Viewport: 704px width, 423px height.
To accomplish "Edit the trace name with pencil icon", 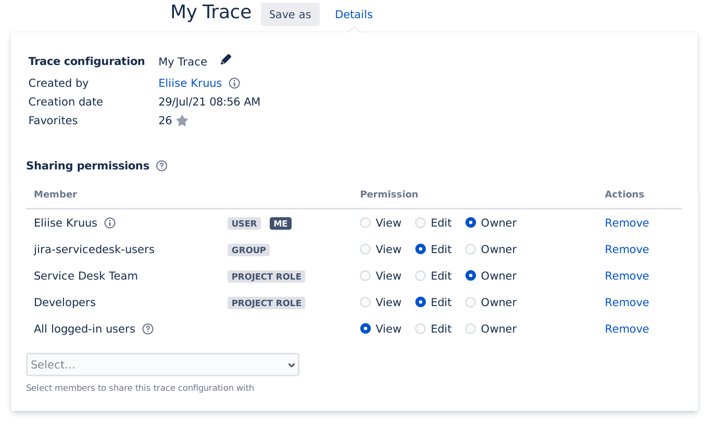I will (x=225, y=60).
